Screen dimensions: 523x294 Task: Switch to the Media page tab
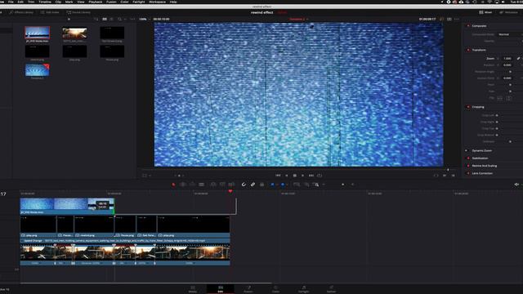[x=193, y=289]
